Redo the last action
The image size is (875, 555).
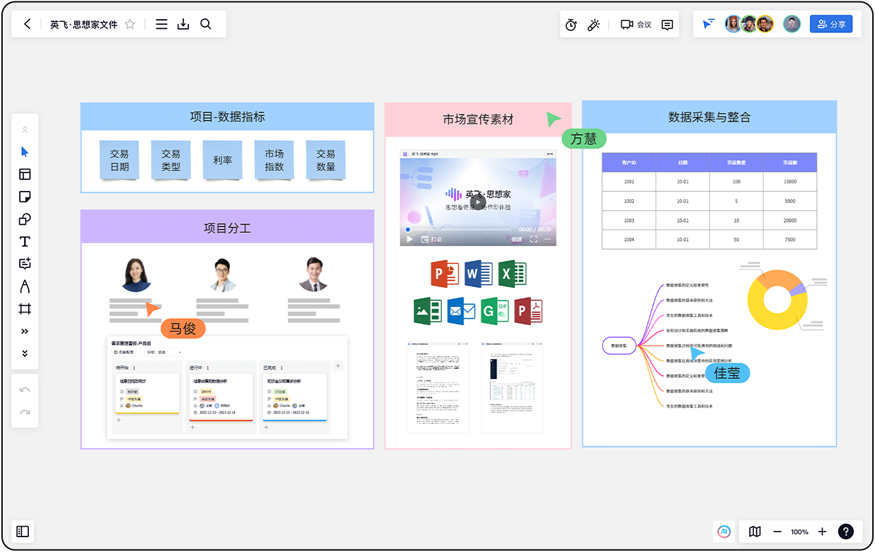[x=25, y=412]
